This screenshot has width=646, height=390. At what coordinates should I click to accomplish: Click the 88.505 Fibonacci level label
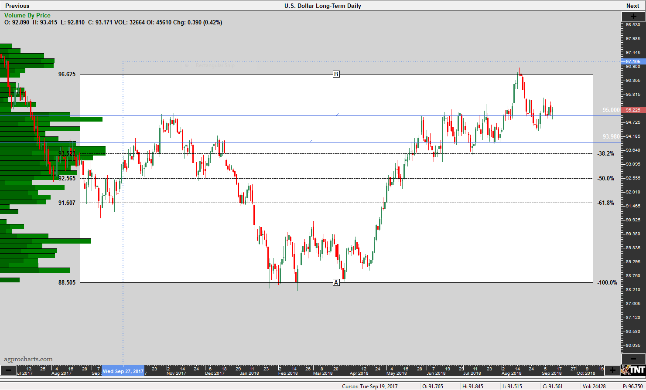tap(67, 283)
